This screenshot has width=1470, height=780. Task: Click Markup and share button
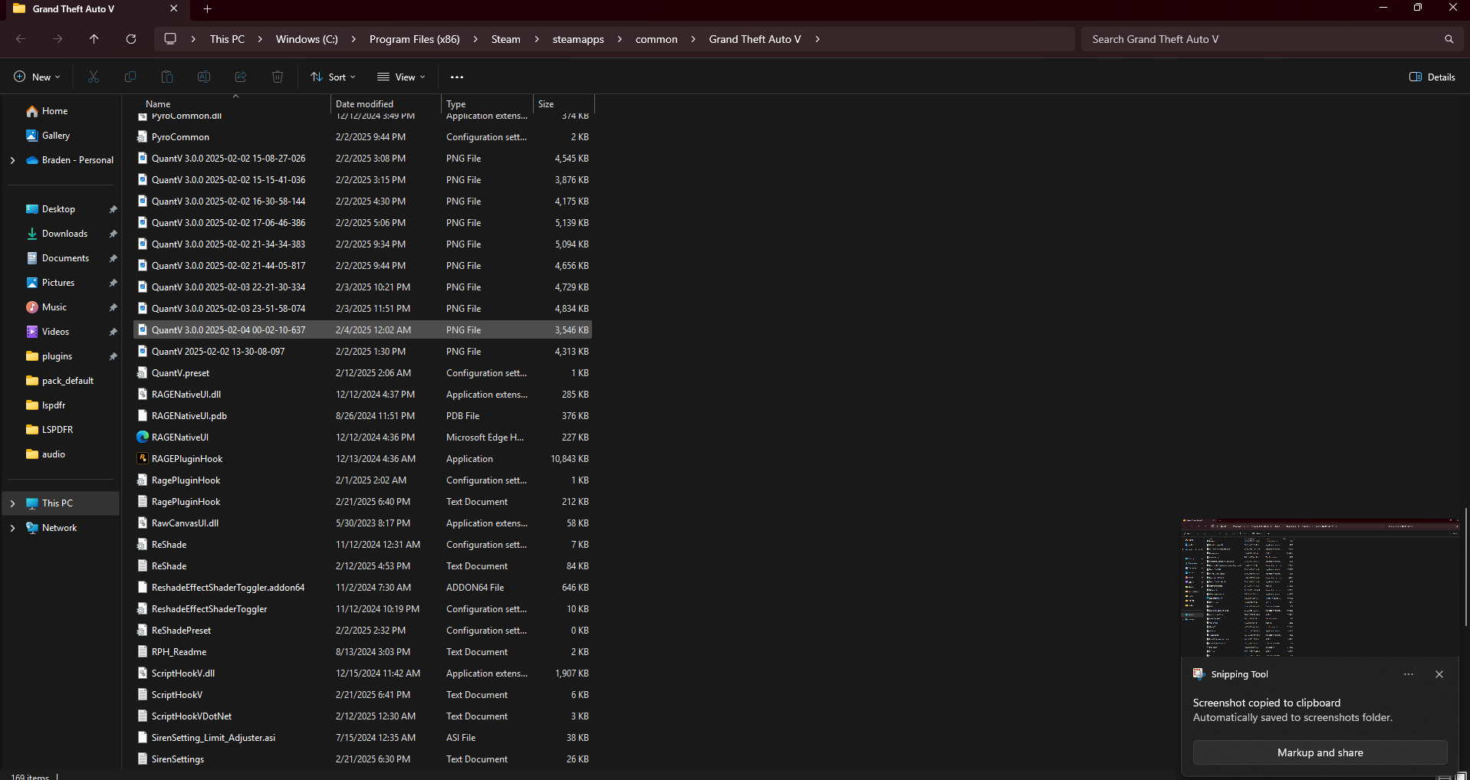(x=1320, y=752)
